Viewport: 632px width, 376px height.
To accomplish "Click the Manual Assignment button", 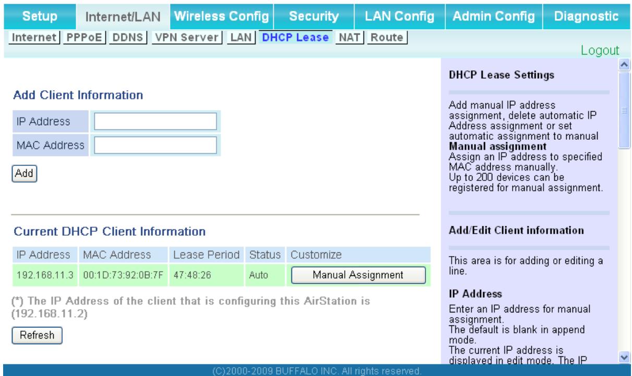I will [358, 274].
